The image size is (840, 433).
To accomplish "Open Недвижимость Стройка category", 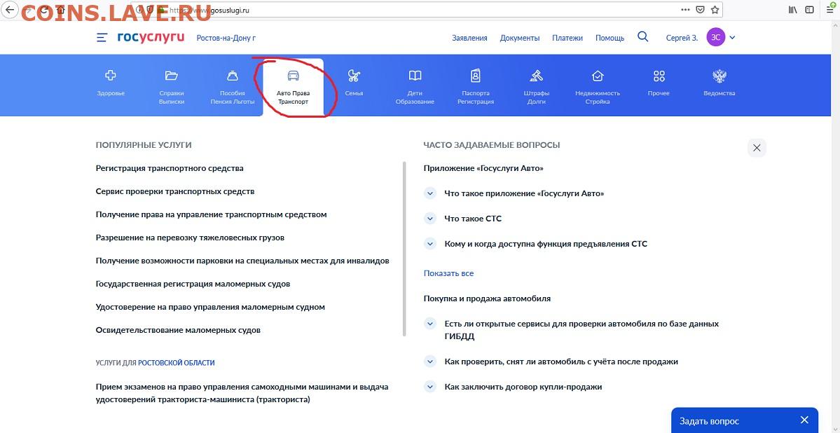I will (x=598, y=88).
